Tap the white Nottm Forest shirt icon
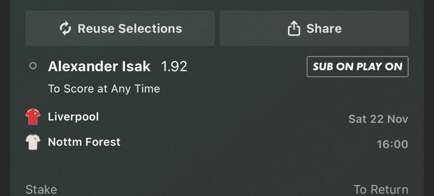434x196 pixels. [33, 142]
